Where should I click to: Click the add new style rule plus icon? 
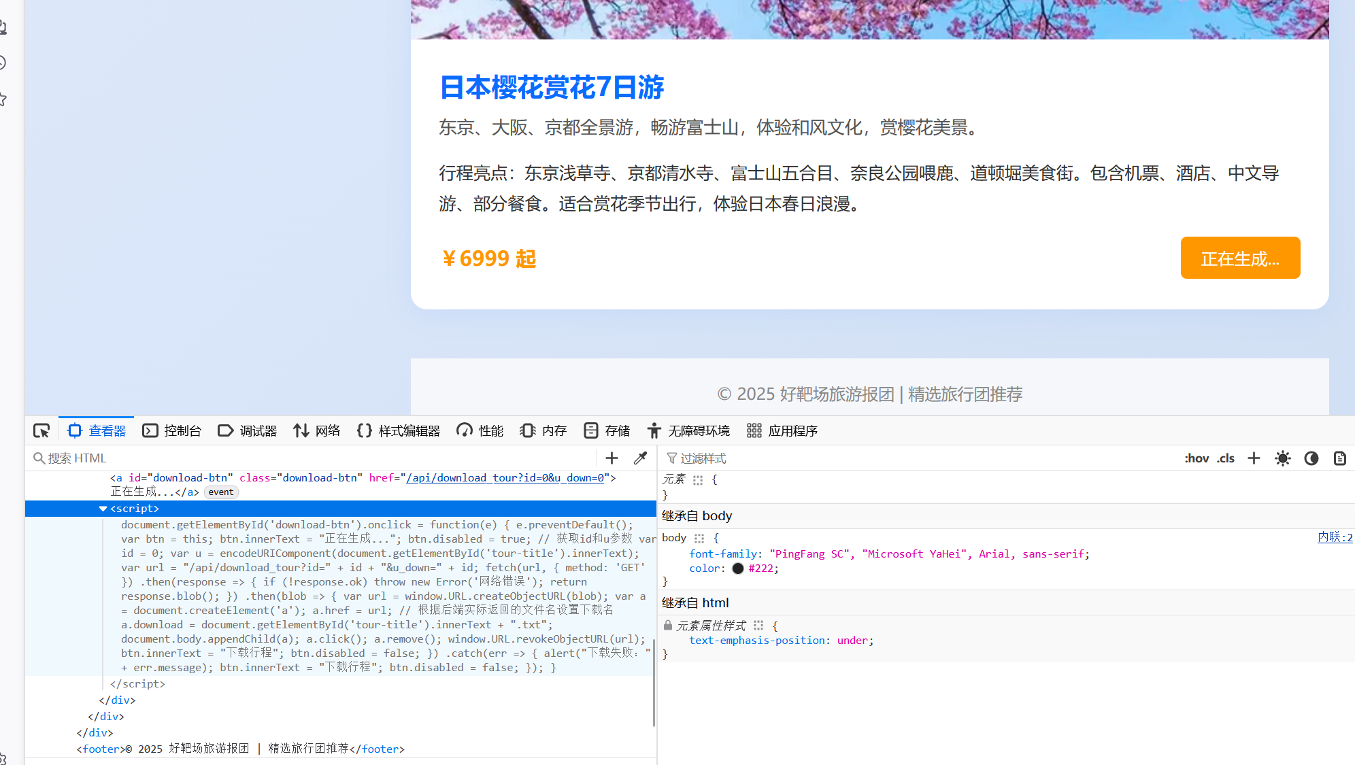coord(1254,458)
